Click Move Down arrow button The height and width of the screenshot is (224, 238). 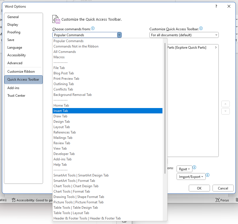[225, 111]
